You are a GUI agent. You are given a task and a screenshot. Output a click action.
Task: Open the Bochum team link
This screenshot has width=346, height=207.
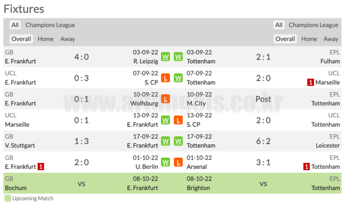click(16, 188)
